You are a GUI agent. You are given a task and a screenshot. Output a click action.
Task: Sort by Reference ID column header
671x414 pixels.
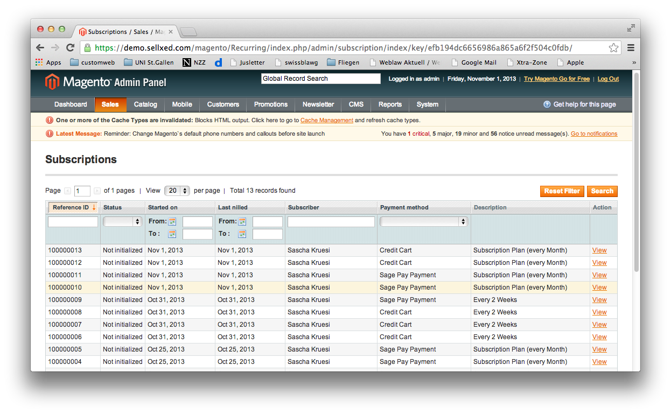[73, 207]
